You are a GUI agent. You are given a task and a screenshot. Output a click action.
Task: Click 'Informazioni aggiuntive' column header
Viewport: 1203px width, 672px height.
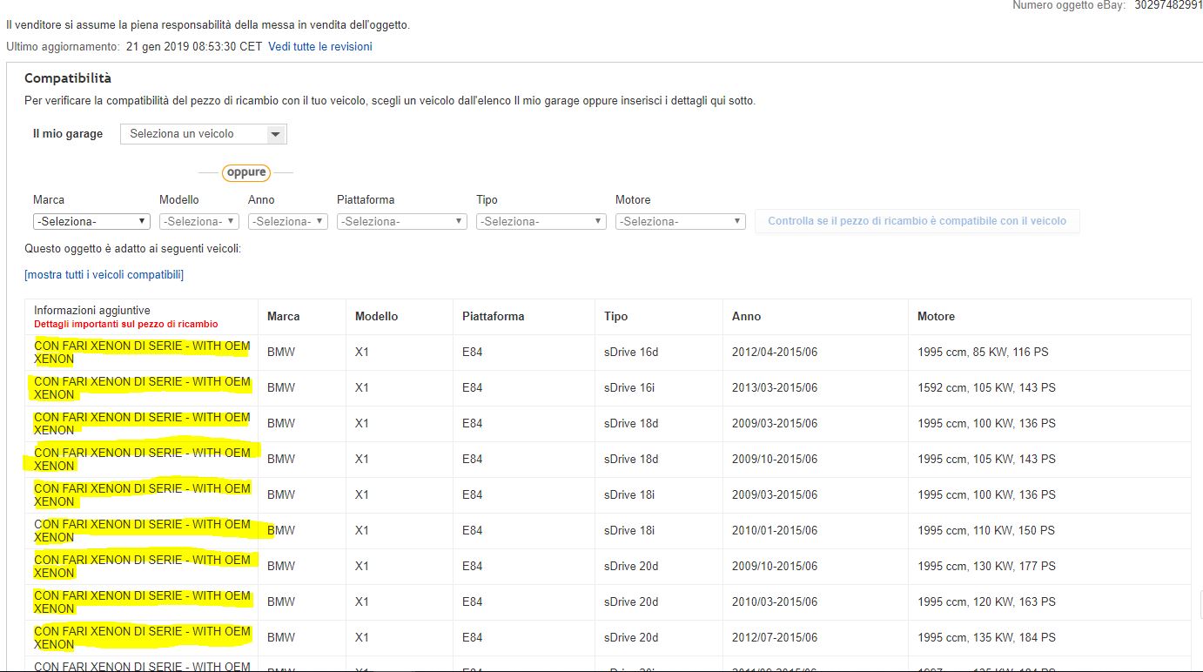(x=92, y=310)
